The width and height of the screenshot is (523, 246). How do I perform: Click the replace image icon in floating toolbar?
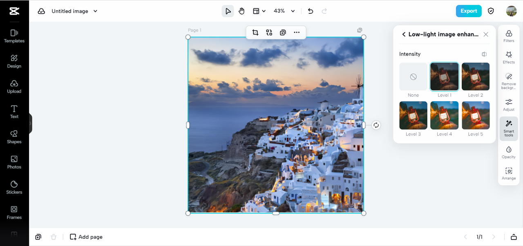click(269, 33)
